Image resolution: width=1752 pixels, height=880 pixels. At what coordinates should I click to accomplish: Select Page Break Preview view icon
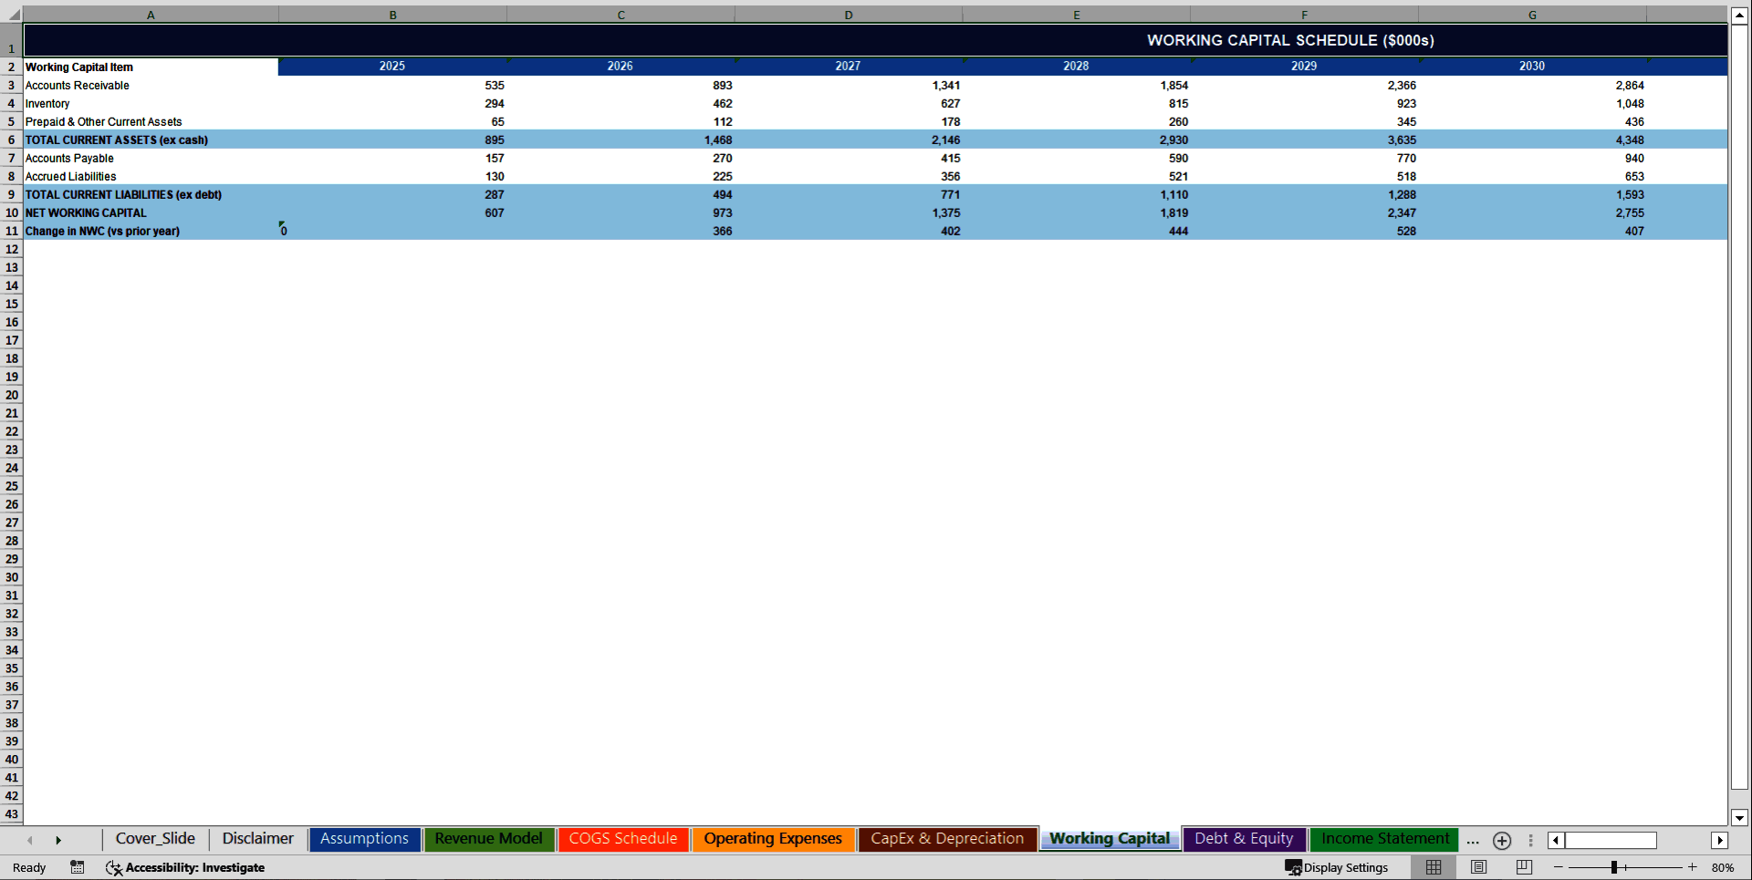tap(1522, 867)
